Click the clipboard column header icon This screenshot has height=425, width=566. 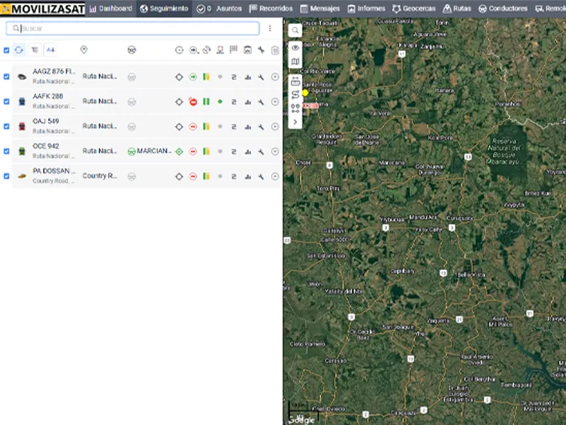click(275, 50)
